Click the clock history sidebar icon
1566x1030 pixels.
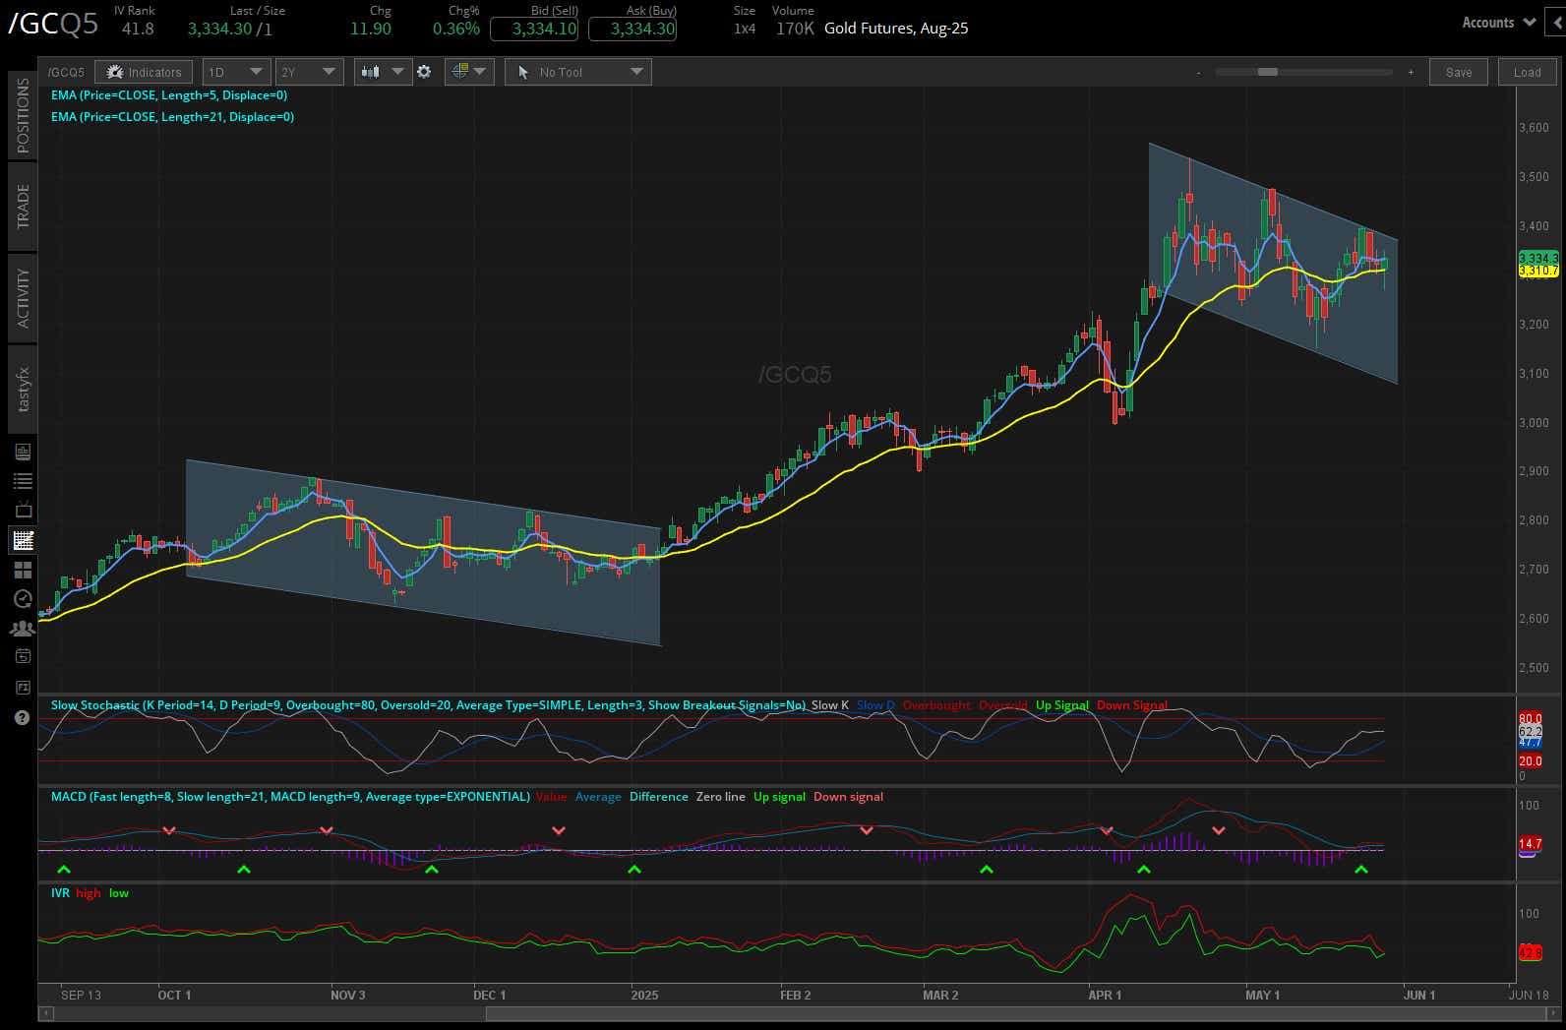pyautogui.click(x=23, y=598)
